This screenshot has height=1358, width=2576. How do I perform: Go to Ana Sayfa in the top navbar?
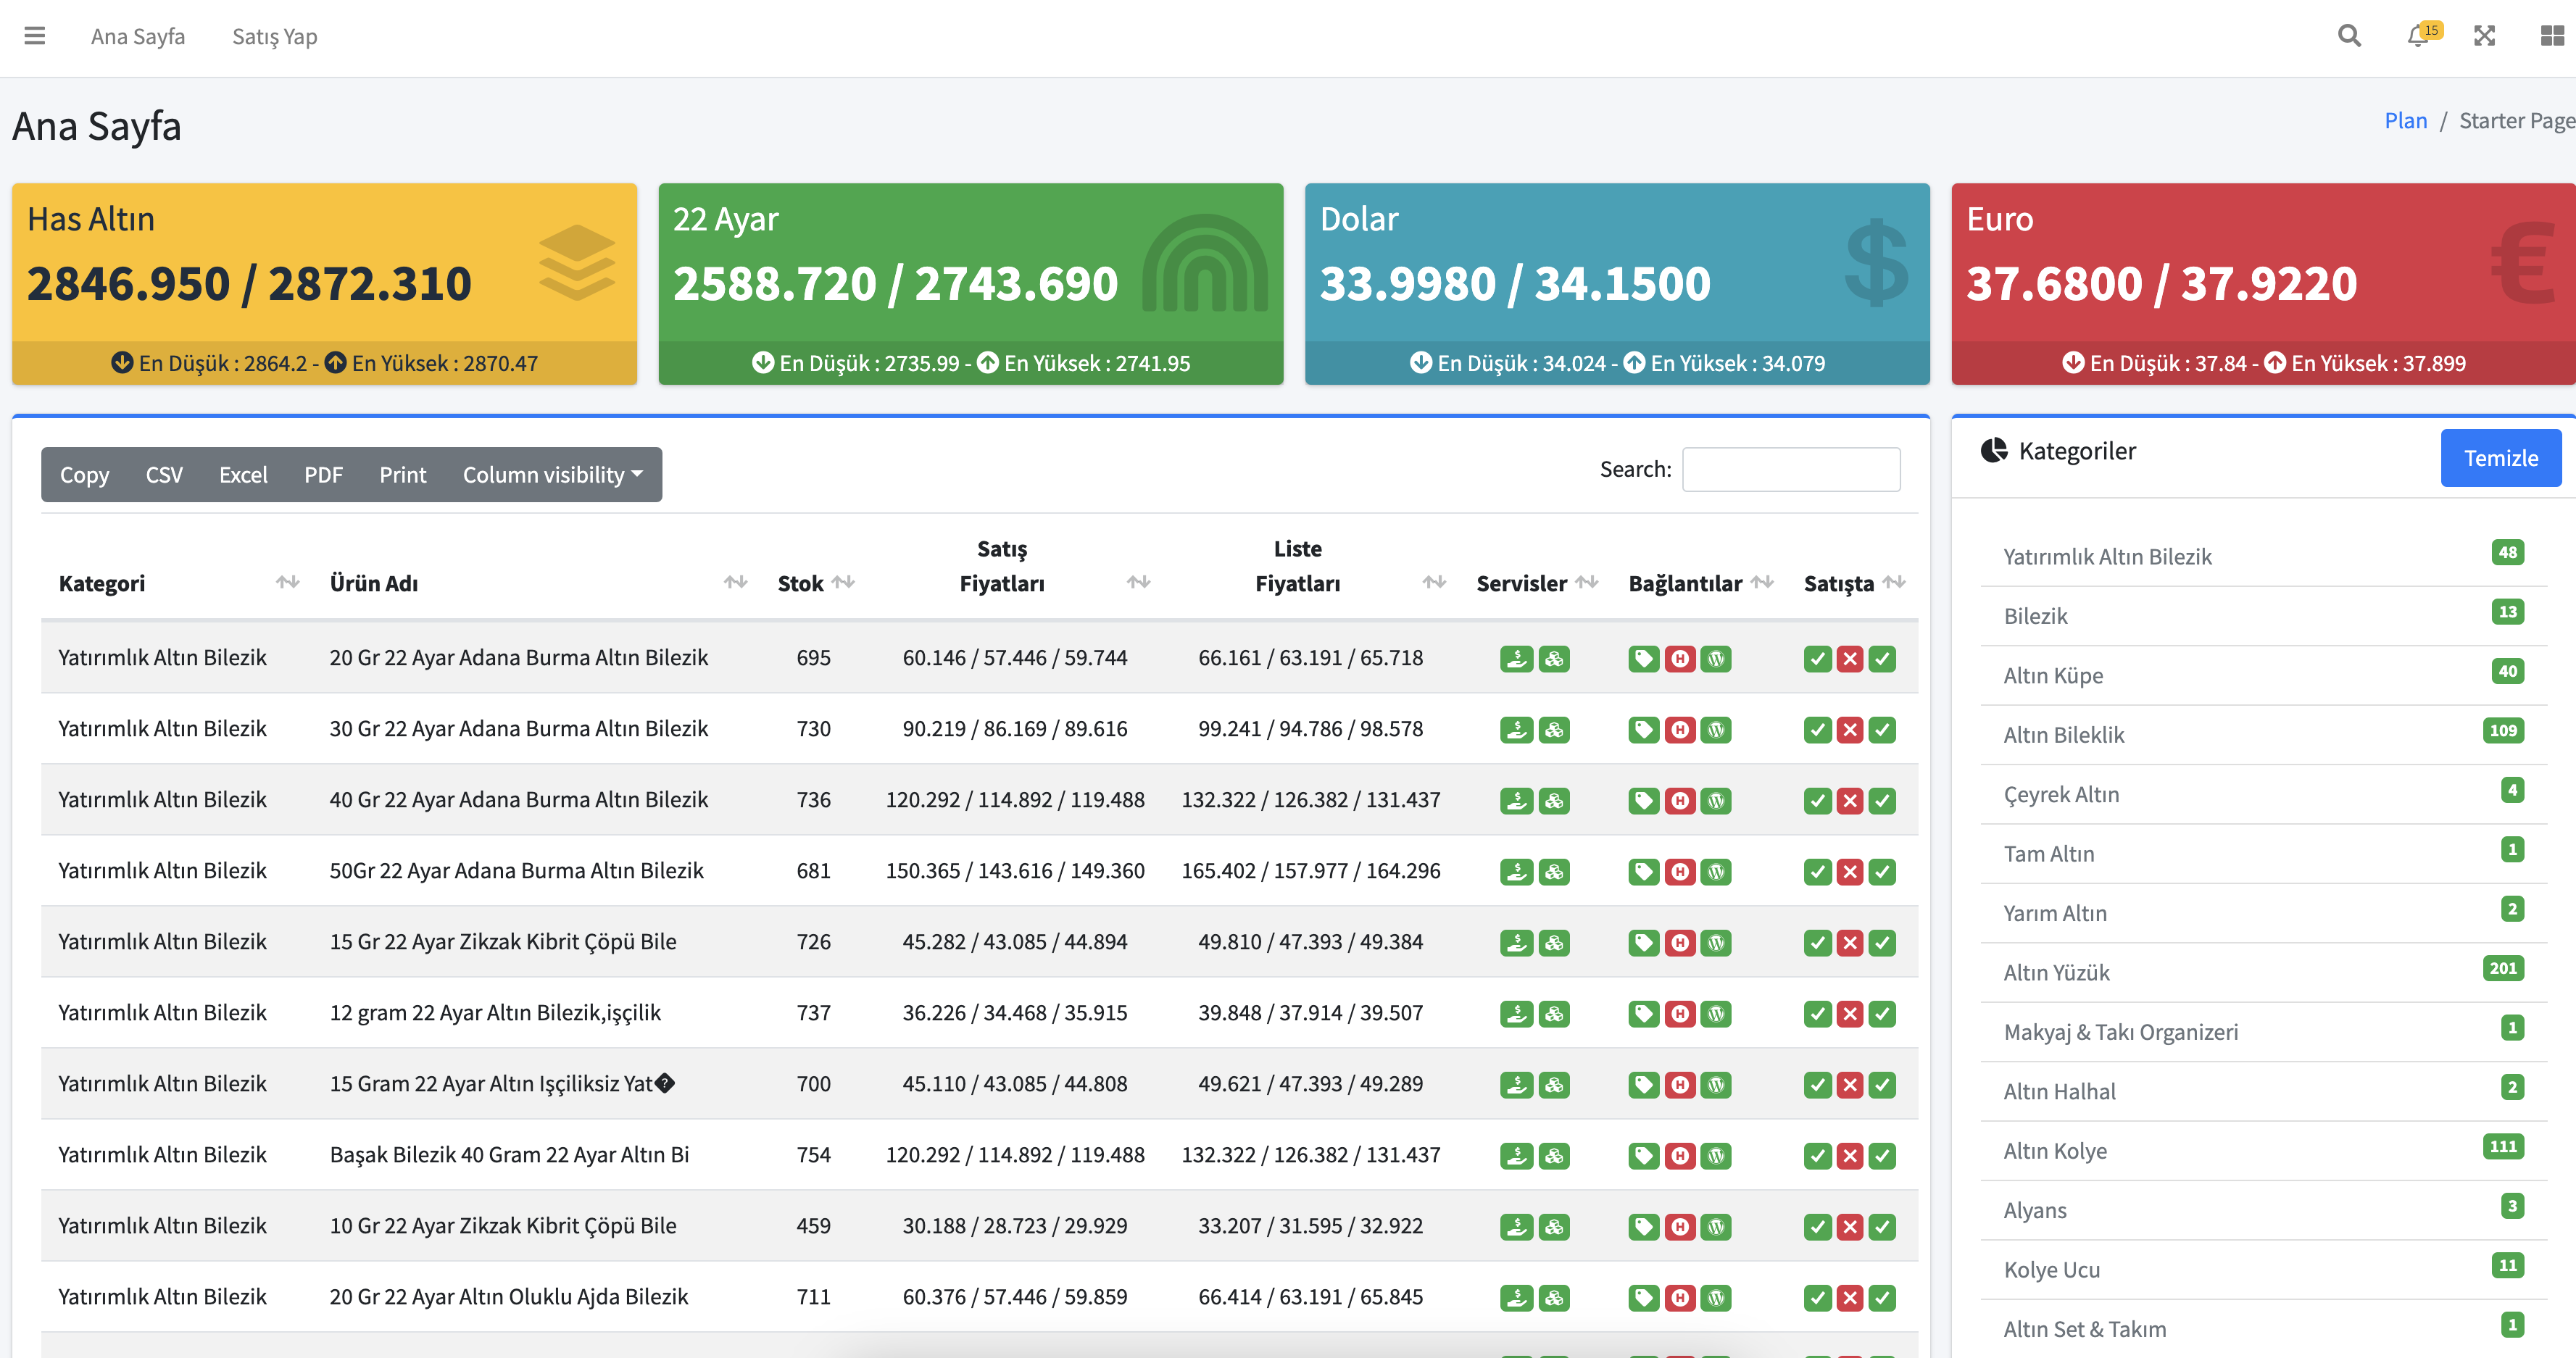coord(138,36)
